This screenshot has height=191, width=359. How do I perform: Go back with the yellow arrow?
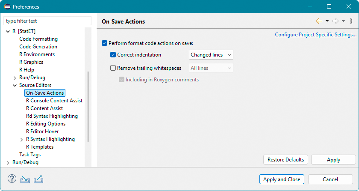(319, 21)
